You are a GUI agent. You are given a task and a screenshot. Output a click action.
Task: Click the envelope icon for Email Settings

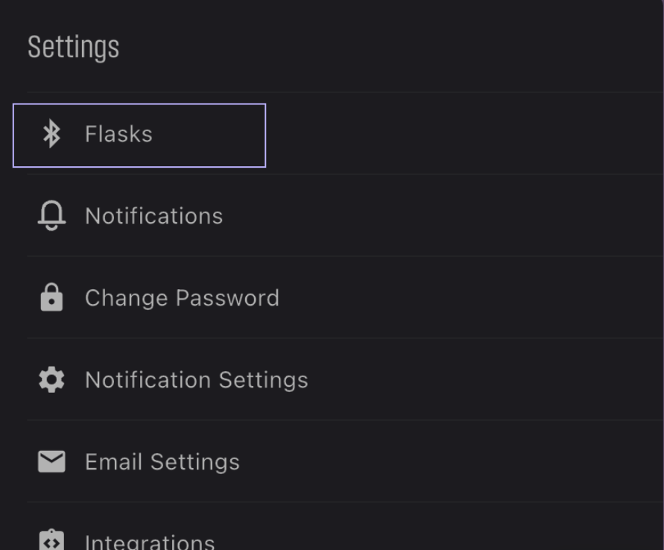[51, 461]
